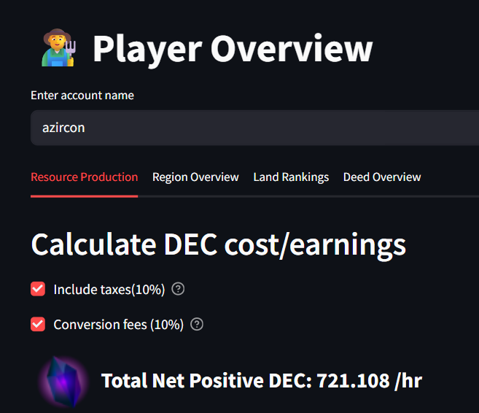Screen dimensions: 479x413
Task: Click the Calculate DEC cost/earnings heading
Action: [219, 245]
